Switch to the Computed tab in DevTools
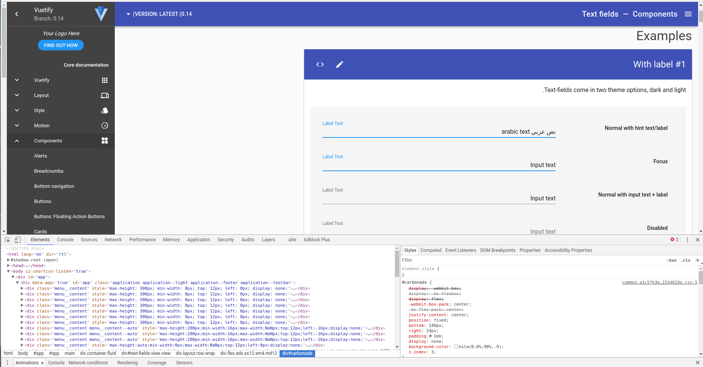The image size is (703, 367). click(431, 250)
